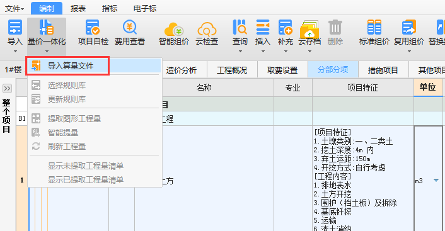
Task: Expand the 复用组价 dropdown arrow
Action: 409,52
